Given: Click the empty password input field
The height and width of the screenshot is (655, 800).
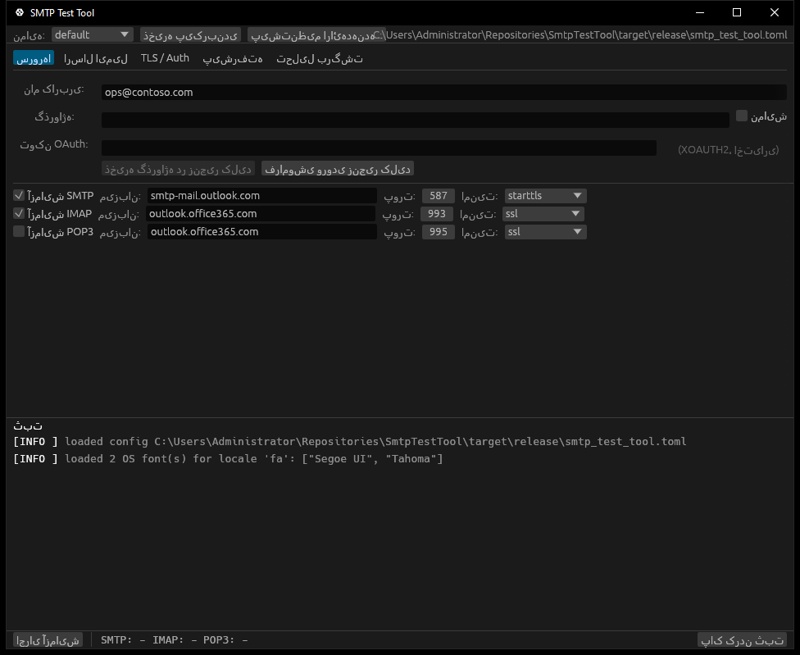Looking at the screenshot, I should (415, 120).
